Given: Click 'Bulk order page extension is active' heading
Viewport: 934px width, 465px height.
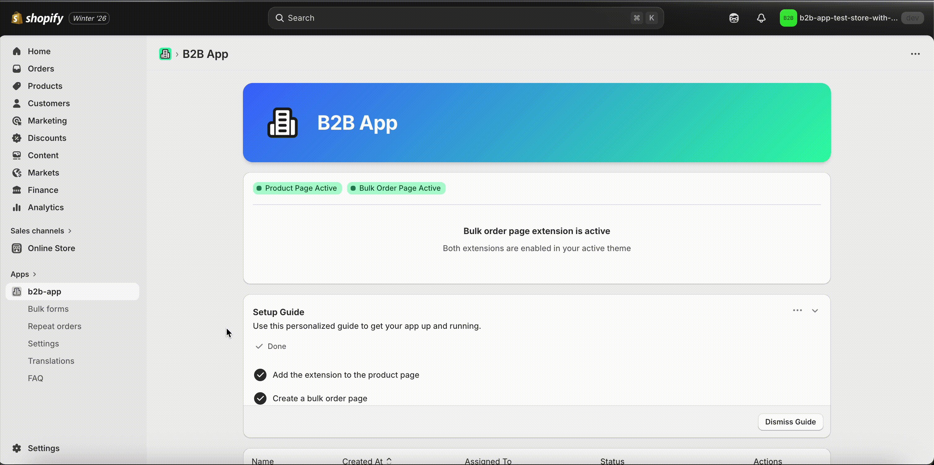Looking at the screenshot, I should point(537,231).
